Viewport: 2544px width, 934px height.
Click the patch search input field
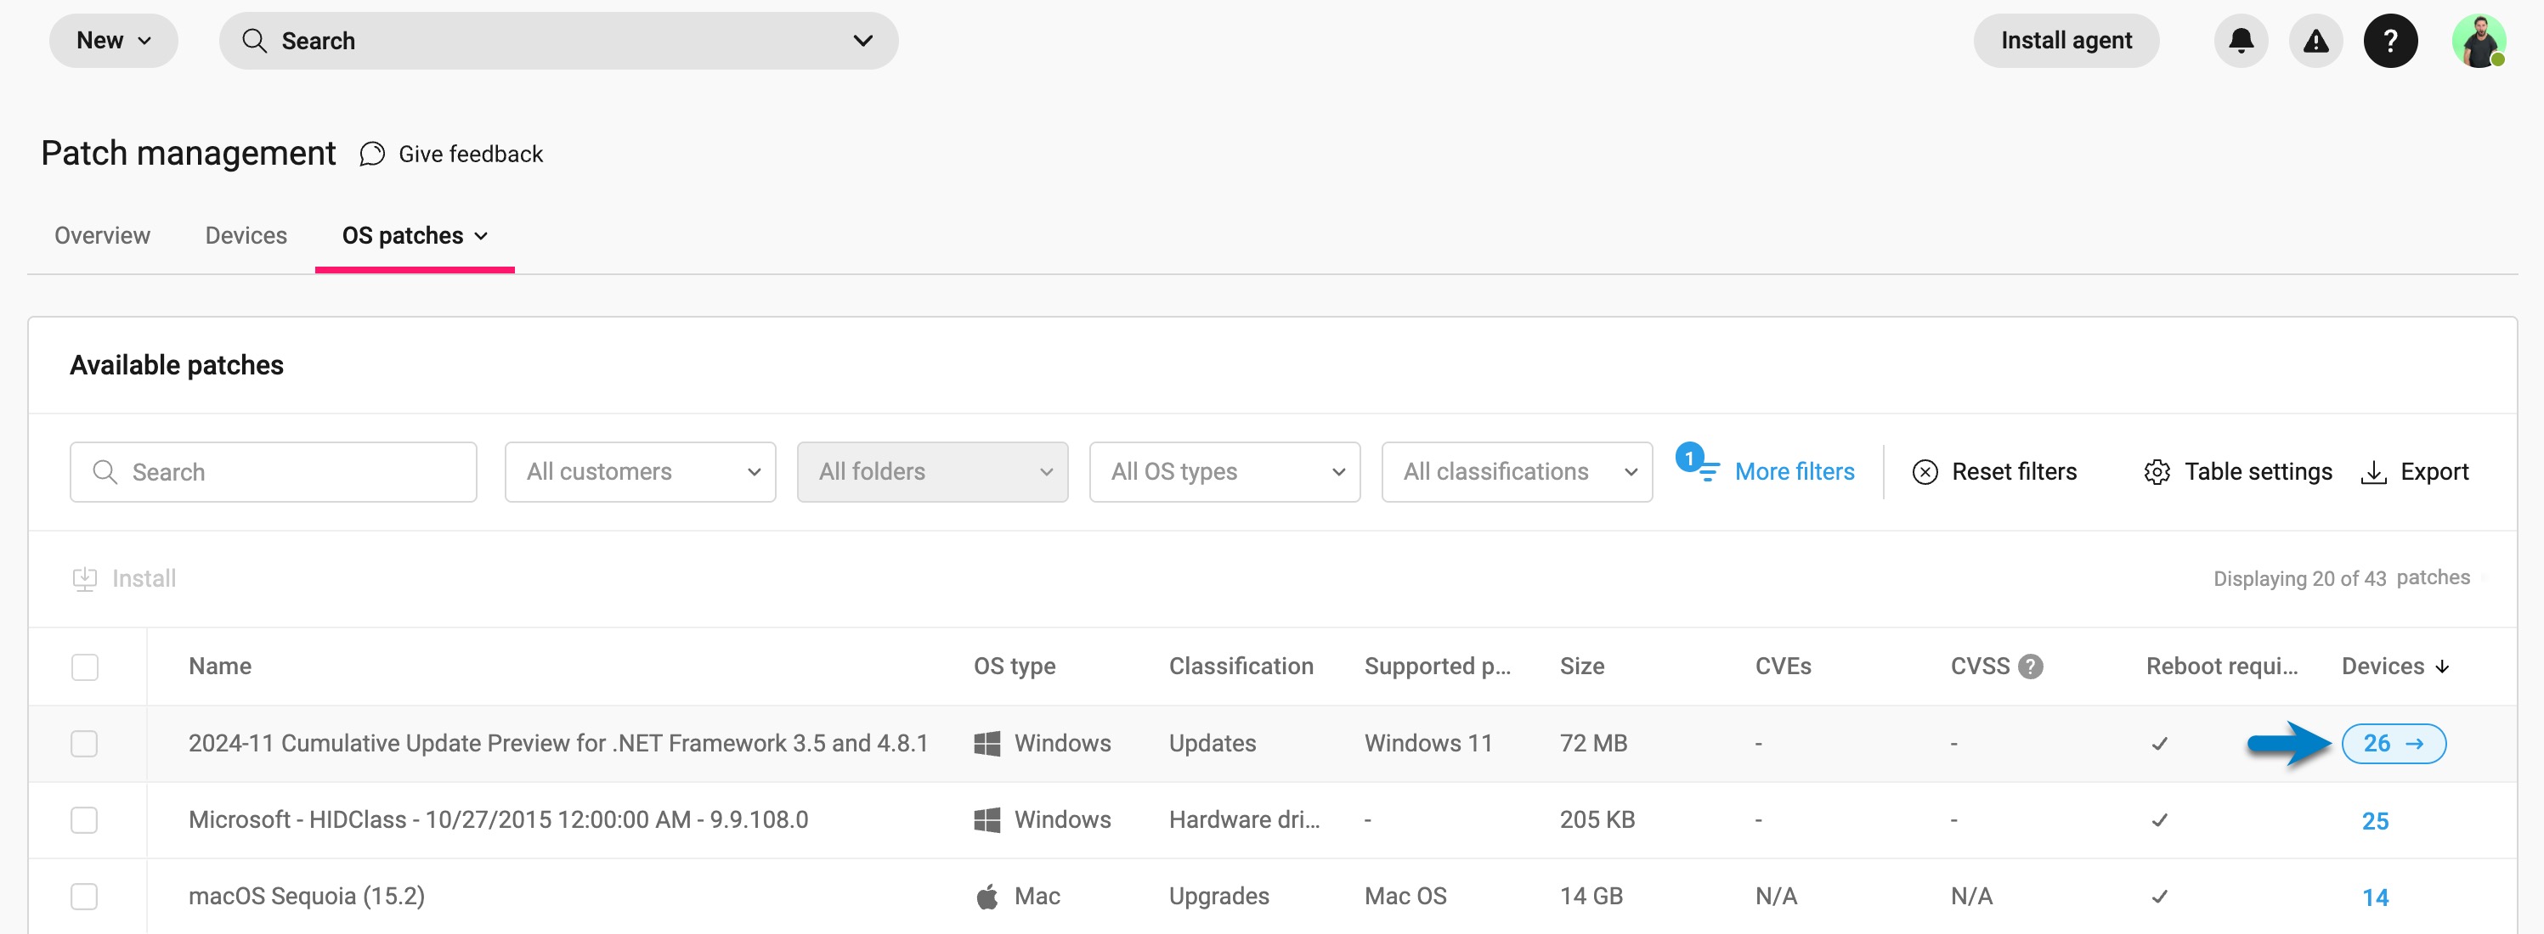tap(286, 472)
